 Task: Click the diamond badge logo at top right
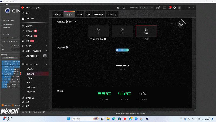coord(181,24)
